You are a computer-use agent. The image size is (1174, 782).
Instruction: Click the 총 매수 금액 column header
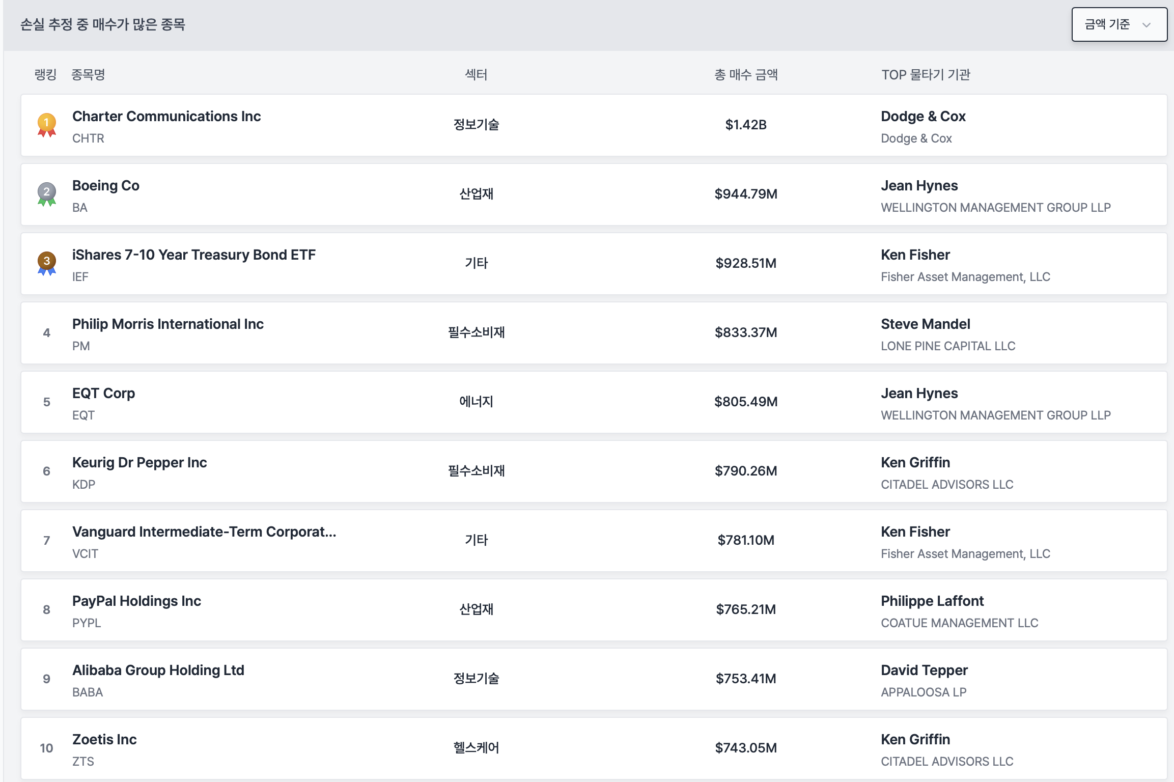pos(745,75)
